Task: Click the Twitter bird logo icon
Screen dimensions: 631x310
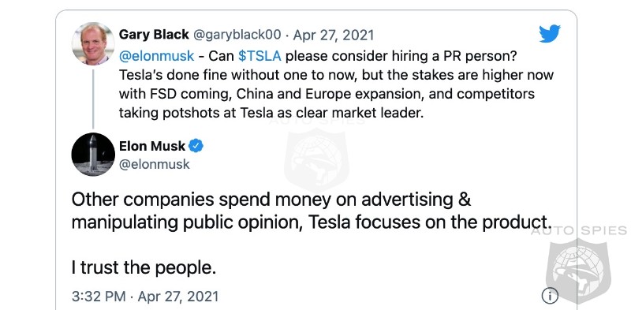Action: pos(550,33)
